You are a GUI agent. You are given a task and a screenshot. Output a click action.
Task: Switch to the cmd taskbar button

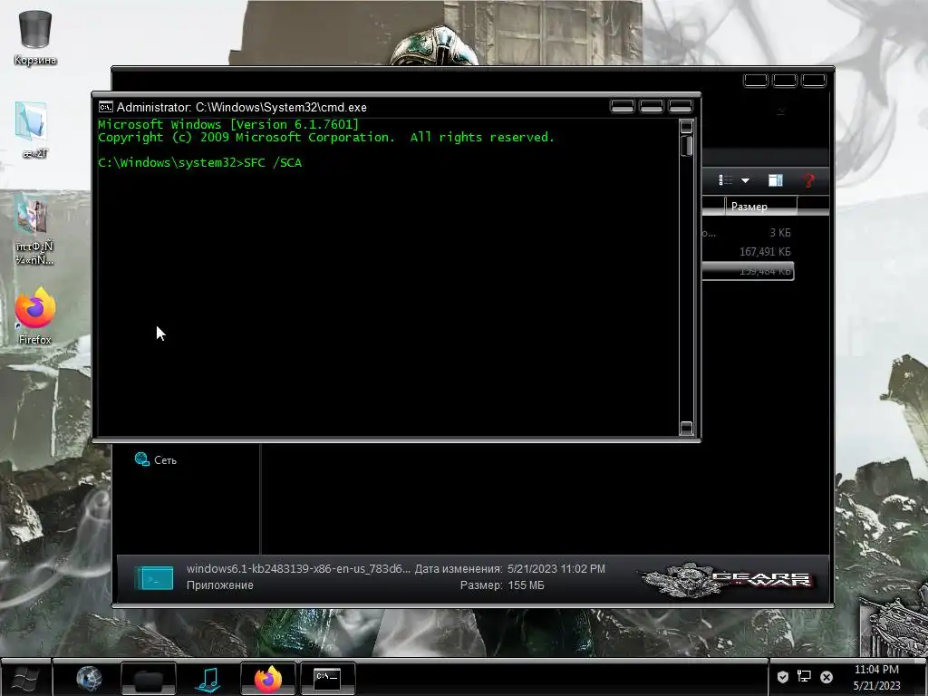327,678
